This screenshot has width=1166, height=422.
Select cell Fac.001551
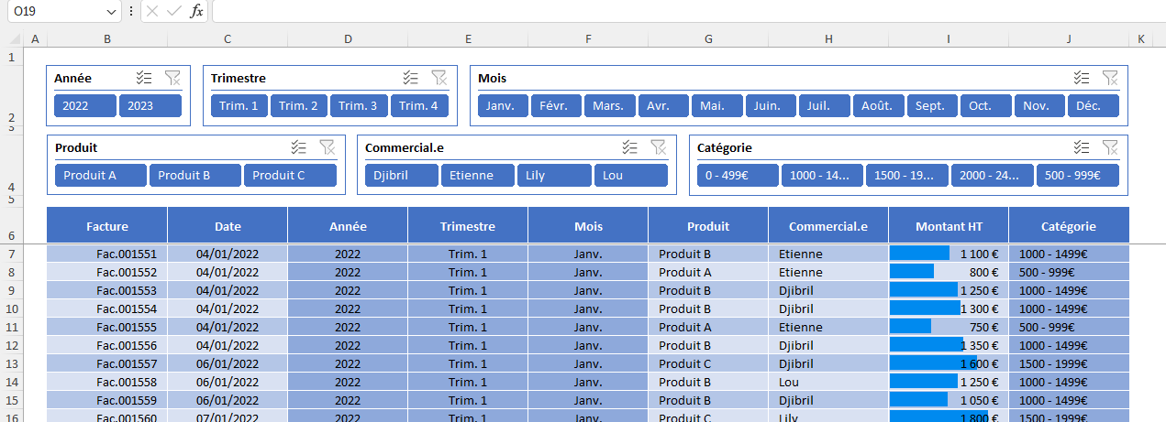(107, 254)
